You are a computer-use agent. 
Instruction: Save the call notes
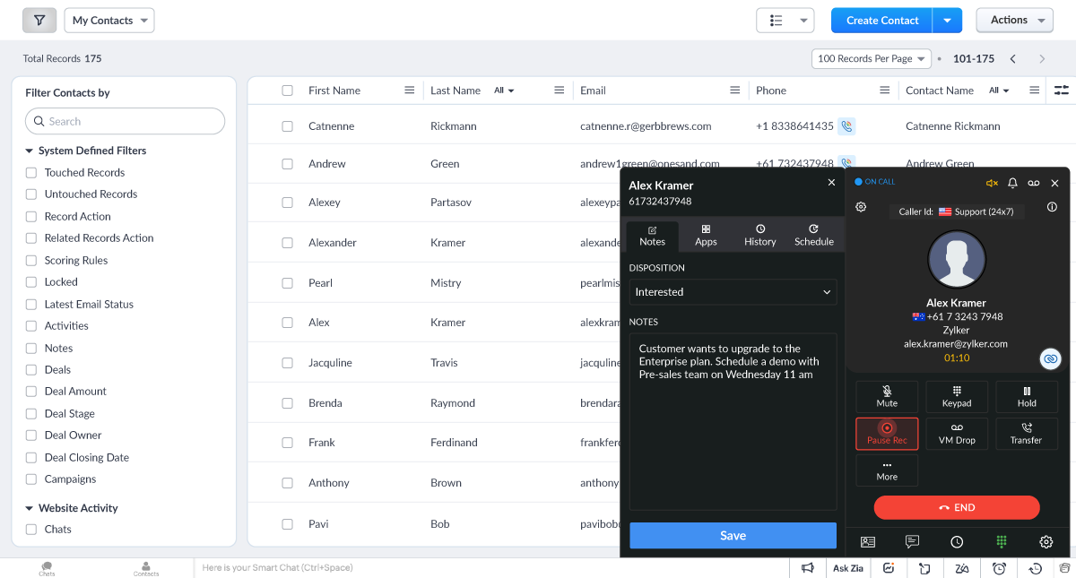tap(733, 535)
